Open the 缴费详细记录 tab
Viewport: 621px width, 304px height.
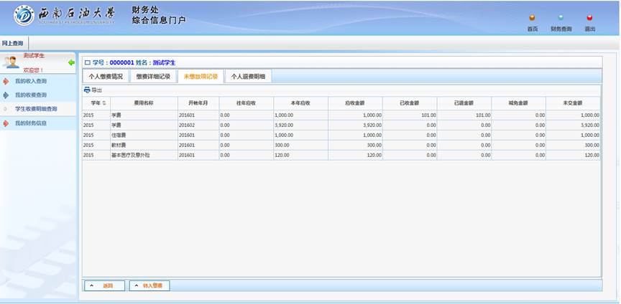pos(153,76)
